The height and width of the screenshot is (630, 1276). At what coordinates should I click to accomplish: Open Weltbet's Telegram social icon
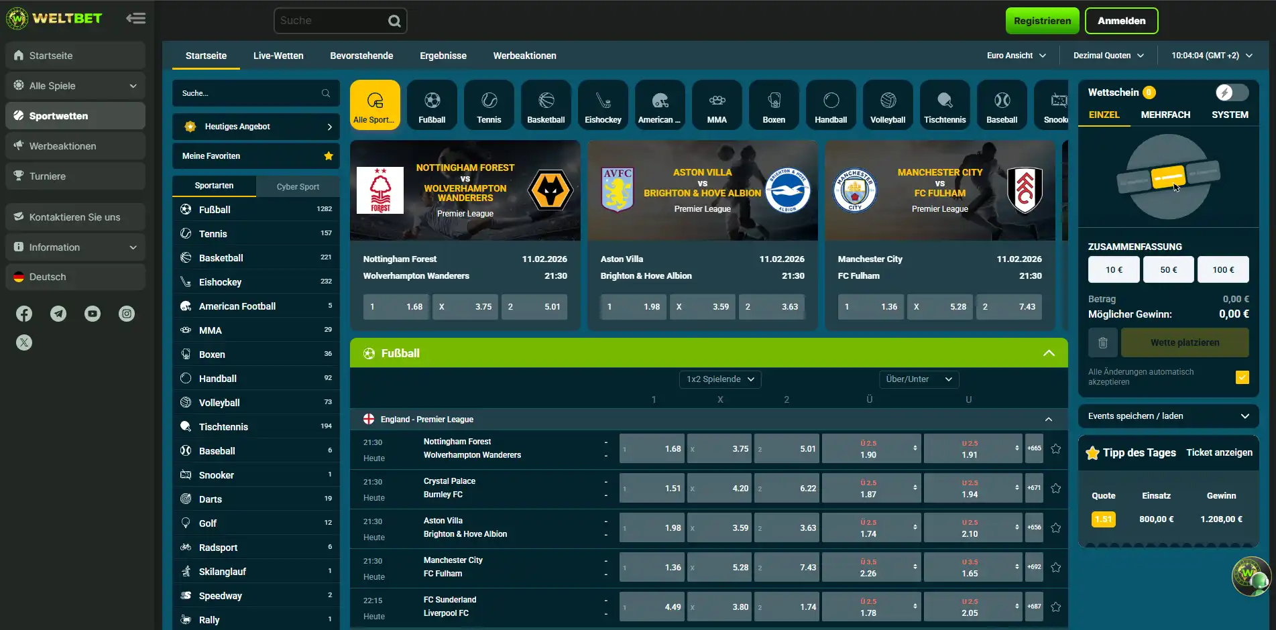58,313
